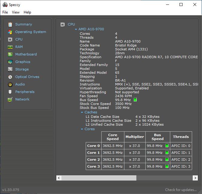Open the View menu
The height and width of the screenshot is (194, 202).
[x=16, y=12]
